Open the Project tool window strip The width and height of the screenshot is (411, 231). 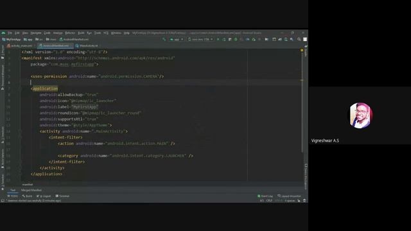click(3, 52)
